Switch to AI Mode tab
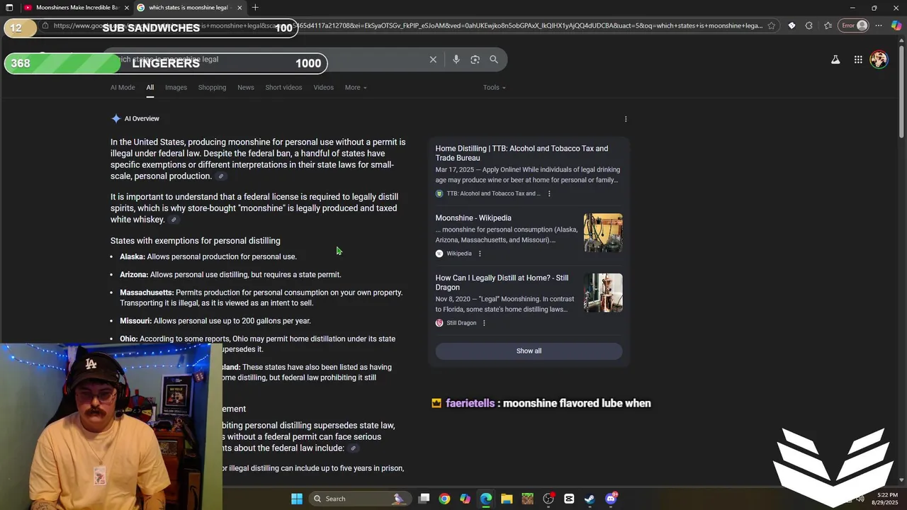 tap(123, 88)
